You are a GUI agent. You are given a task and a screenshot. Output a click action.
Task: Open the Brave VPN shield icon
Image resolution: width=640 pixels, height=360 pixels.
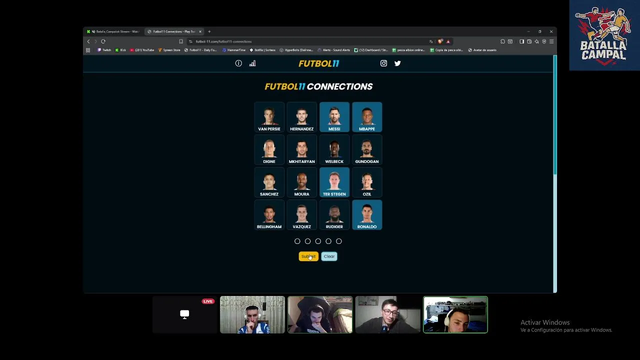coord(544,41)
